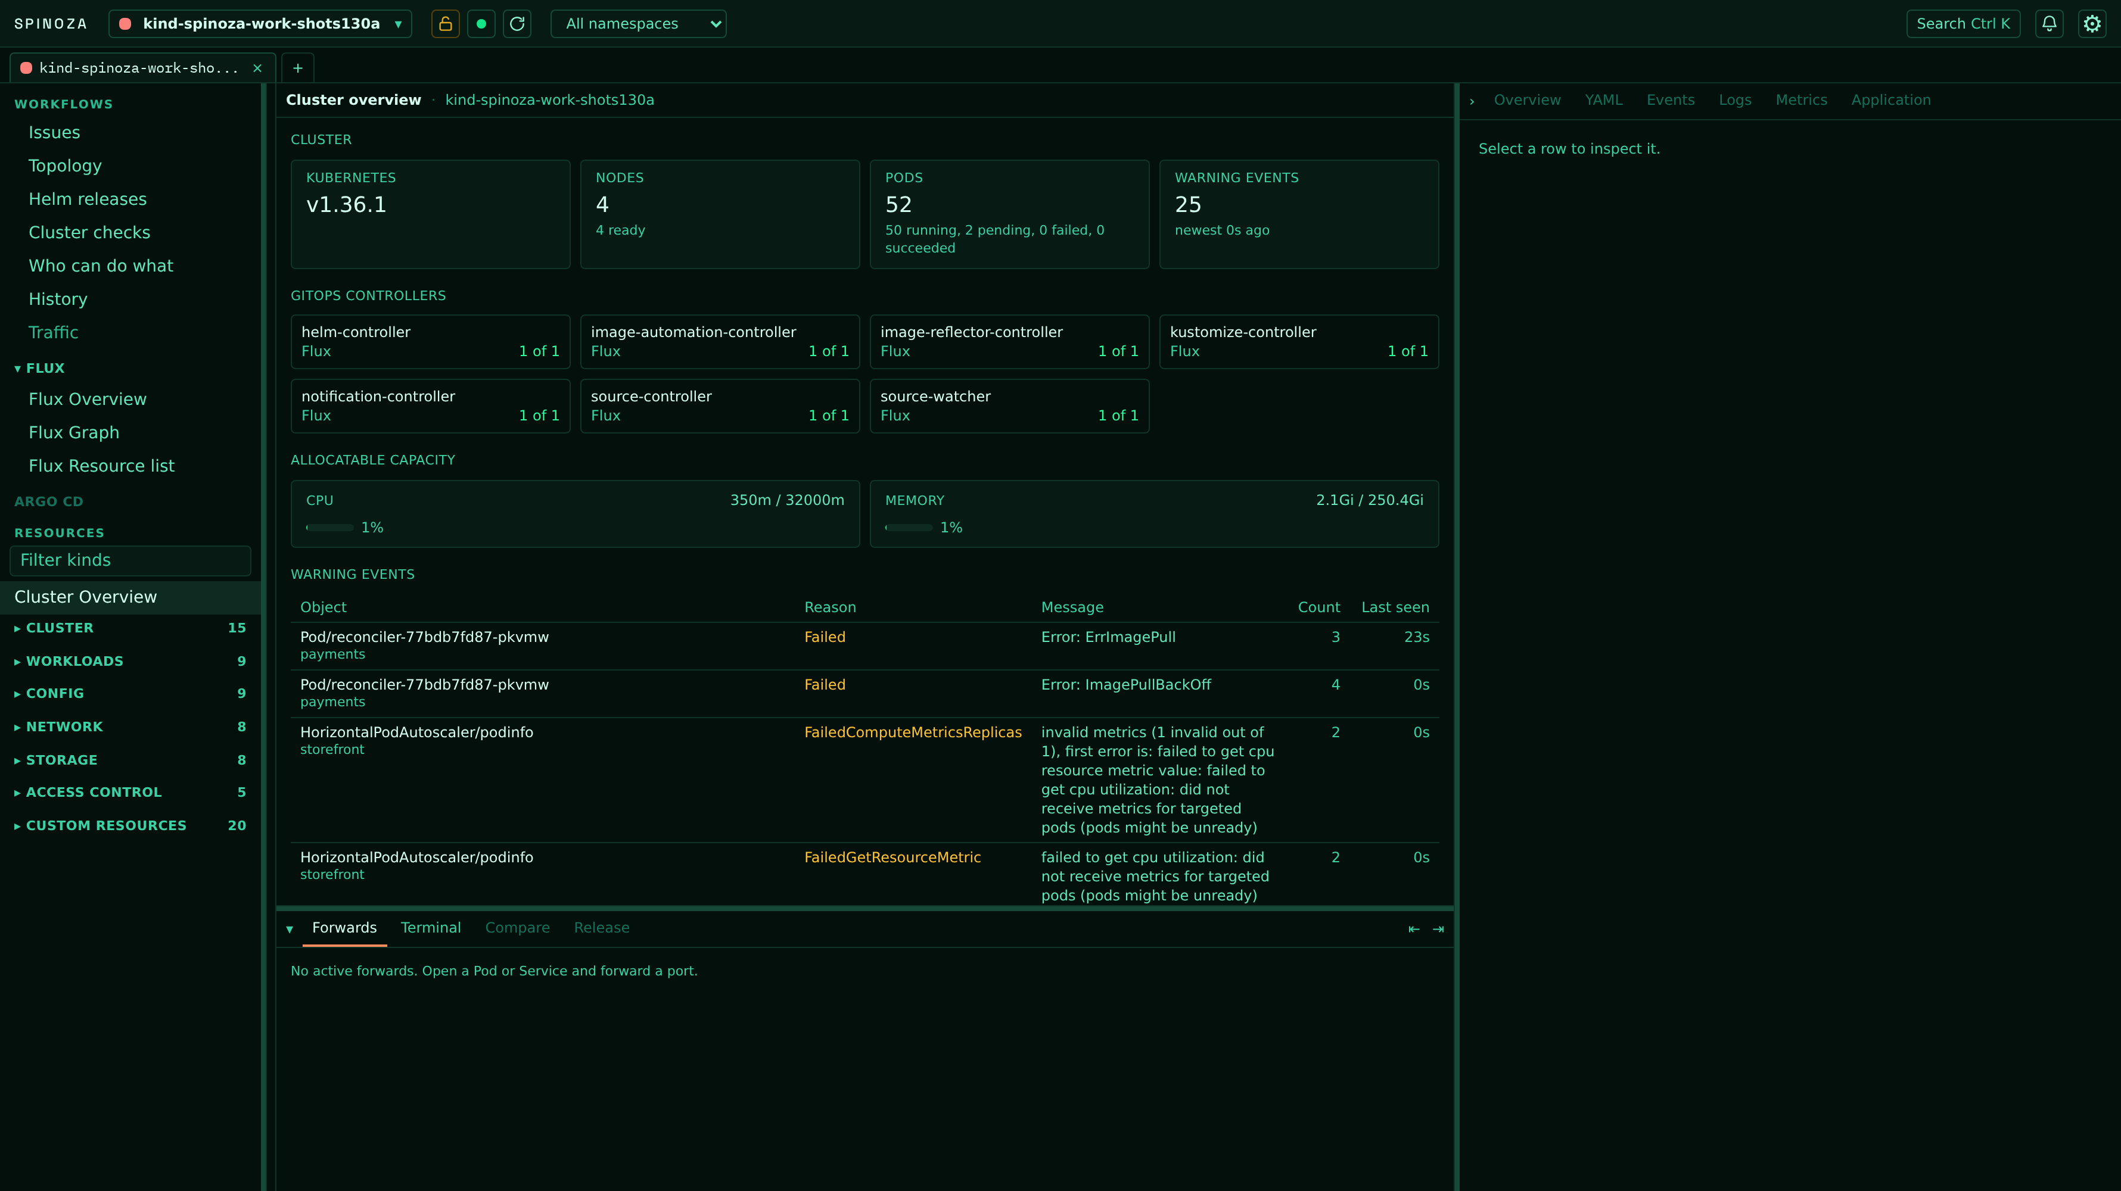Open the Traffic workflow
The width and height of the screenshot is (2121, 1191).
(54, 332)
